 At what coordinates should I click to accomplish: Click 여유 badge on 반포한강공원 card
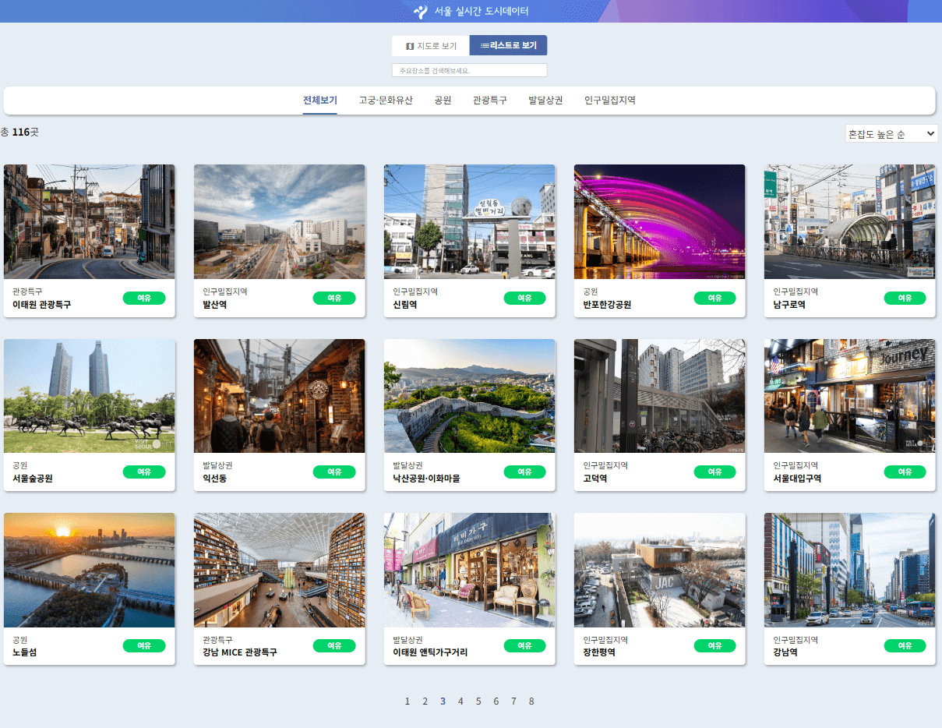coord(715,298)
